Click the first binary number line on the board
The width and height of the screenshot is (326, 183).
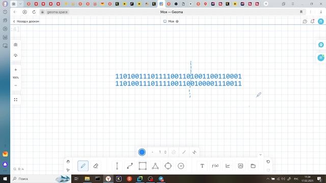[178, 76]
